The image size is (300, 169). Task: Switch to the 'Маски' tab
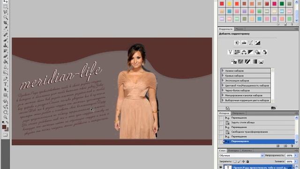coord(240,29)
